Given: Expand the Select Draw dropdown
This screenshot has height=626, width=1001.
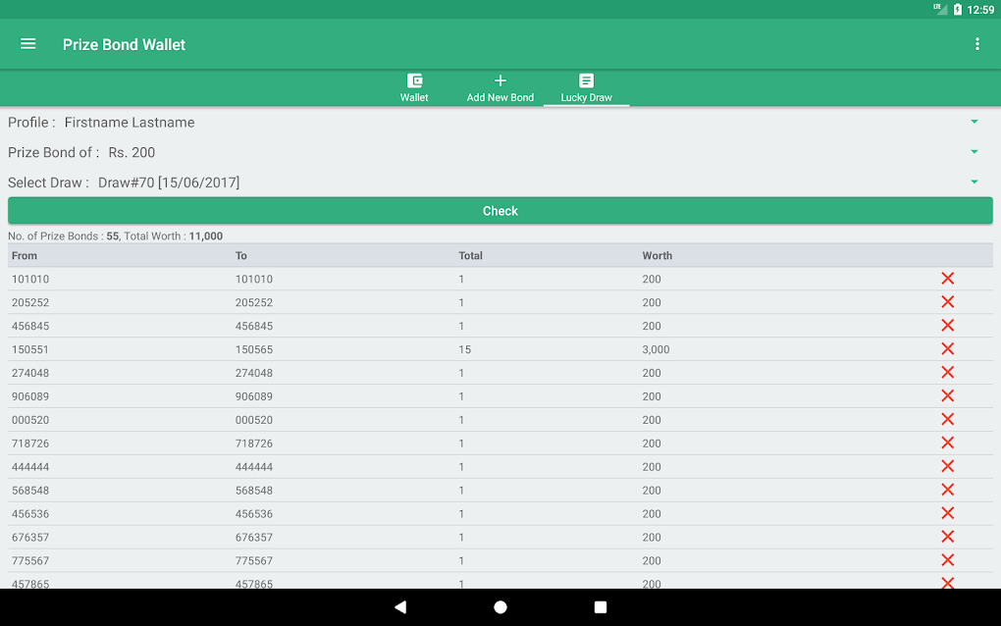Looking at the screenshot, I should click(x=975, y=182).
